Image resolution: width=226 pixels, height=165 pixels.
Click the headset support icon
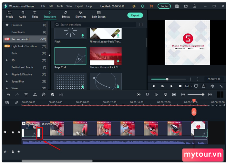pos(142,6)
